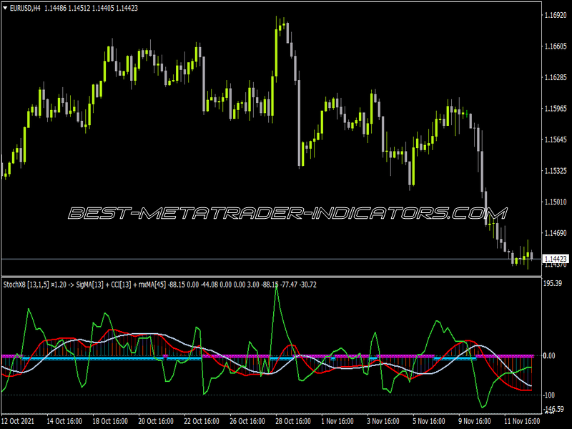Click the 11 Nov 16:00 time label

[522, 421]
